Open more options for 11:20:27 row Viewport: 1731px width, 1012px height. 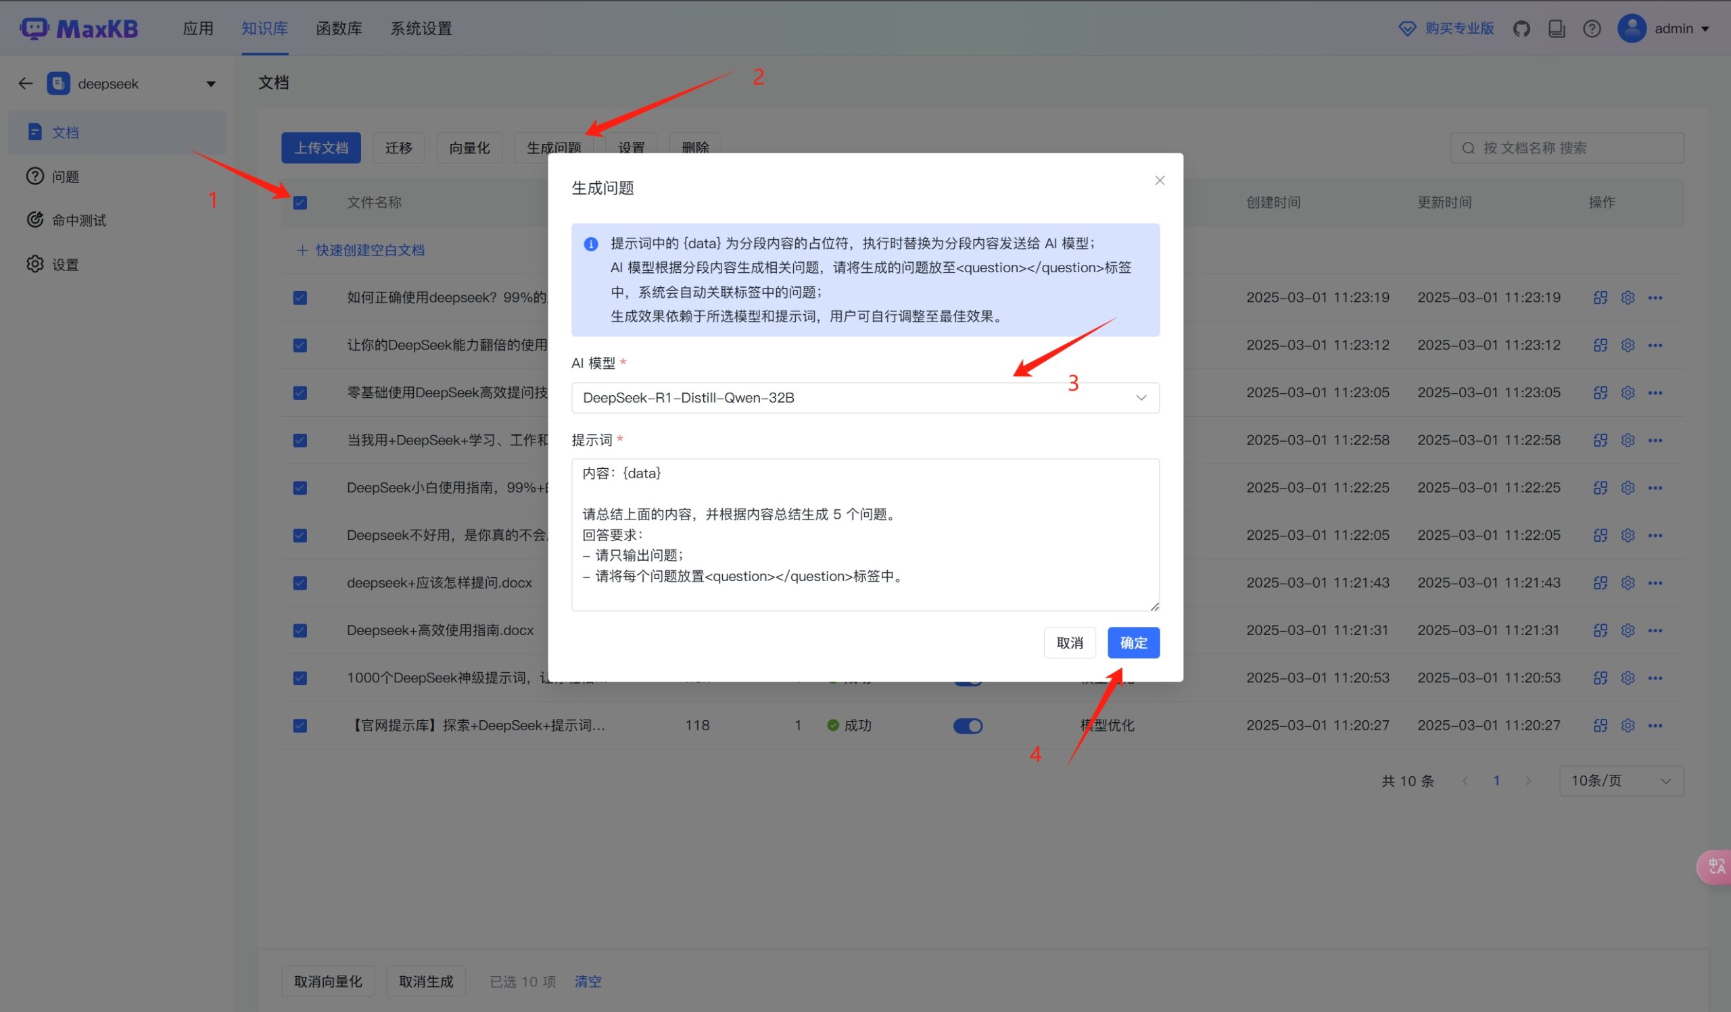[1655, 726]
